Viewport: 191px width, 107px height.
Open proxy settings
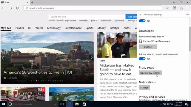[x=150, y=73]
